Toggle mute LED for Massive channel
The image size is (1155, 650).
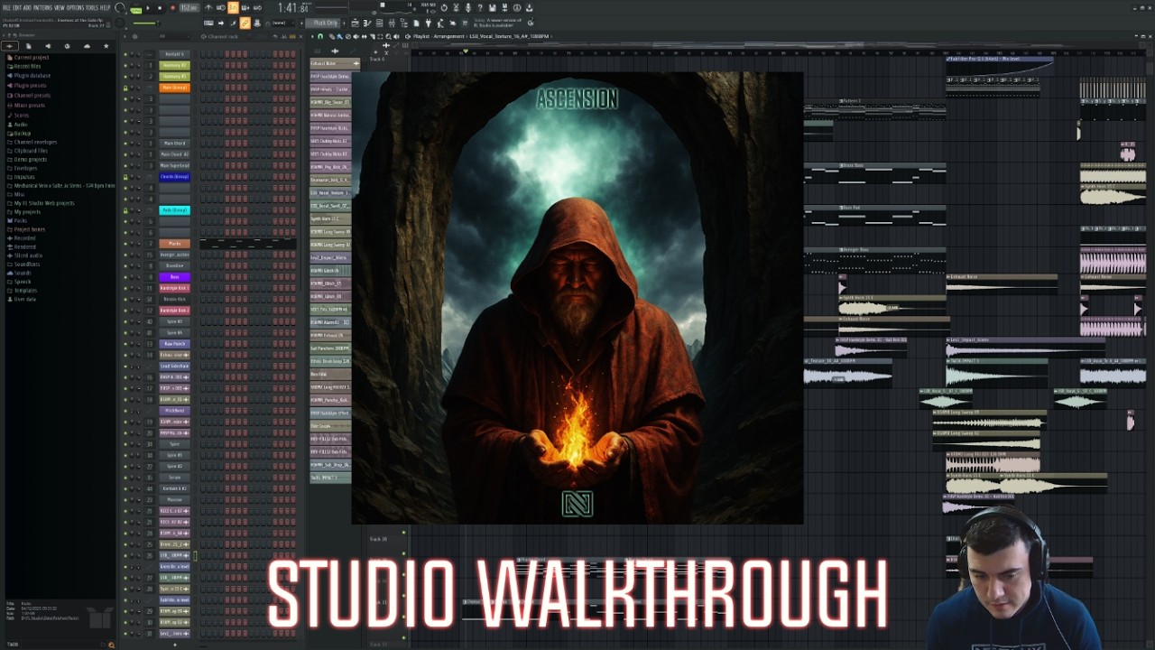coord(125,499)
